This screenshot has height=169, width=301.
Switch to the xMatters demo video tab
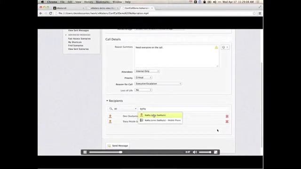click(103, 8)
